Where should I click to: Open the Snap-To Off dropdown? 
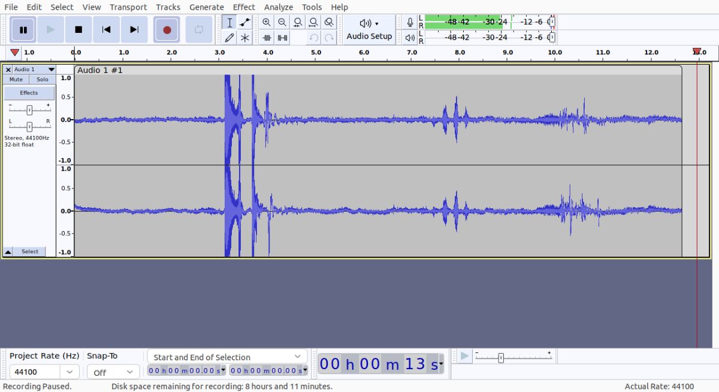coord(113,372)
